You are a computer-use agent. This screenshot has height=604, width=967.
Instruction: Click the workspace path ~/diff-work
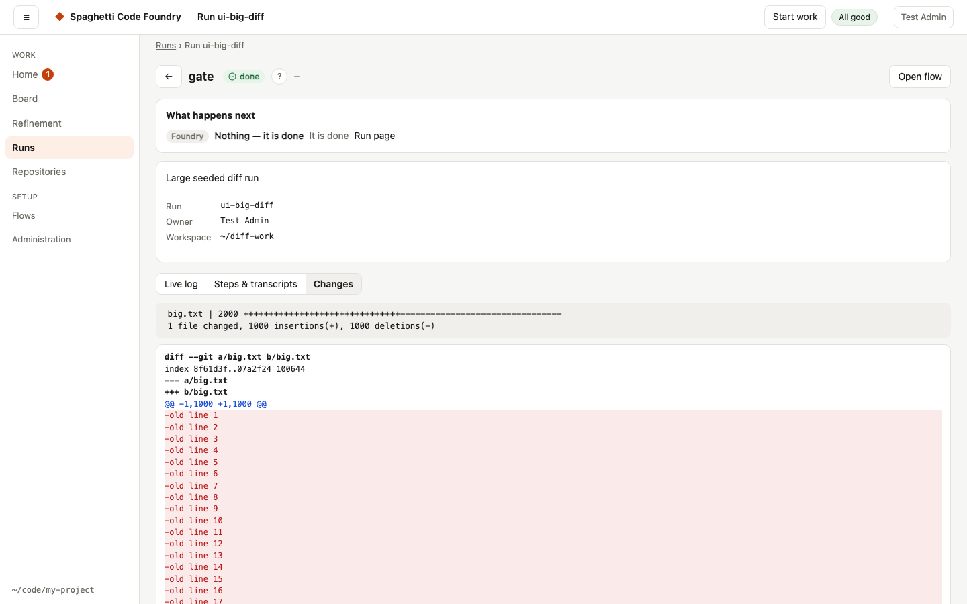tap(247, 236)
